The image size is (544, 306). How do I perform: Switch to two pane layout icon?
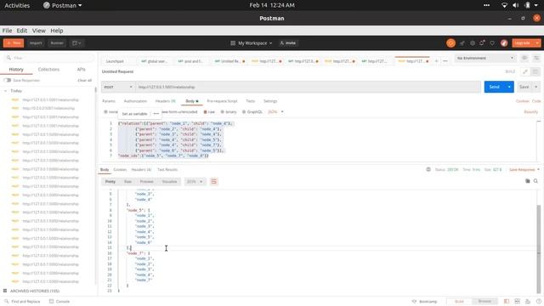pyautogui.click(x=517, y=301)
